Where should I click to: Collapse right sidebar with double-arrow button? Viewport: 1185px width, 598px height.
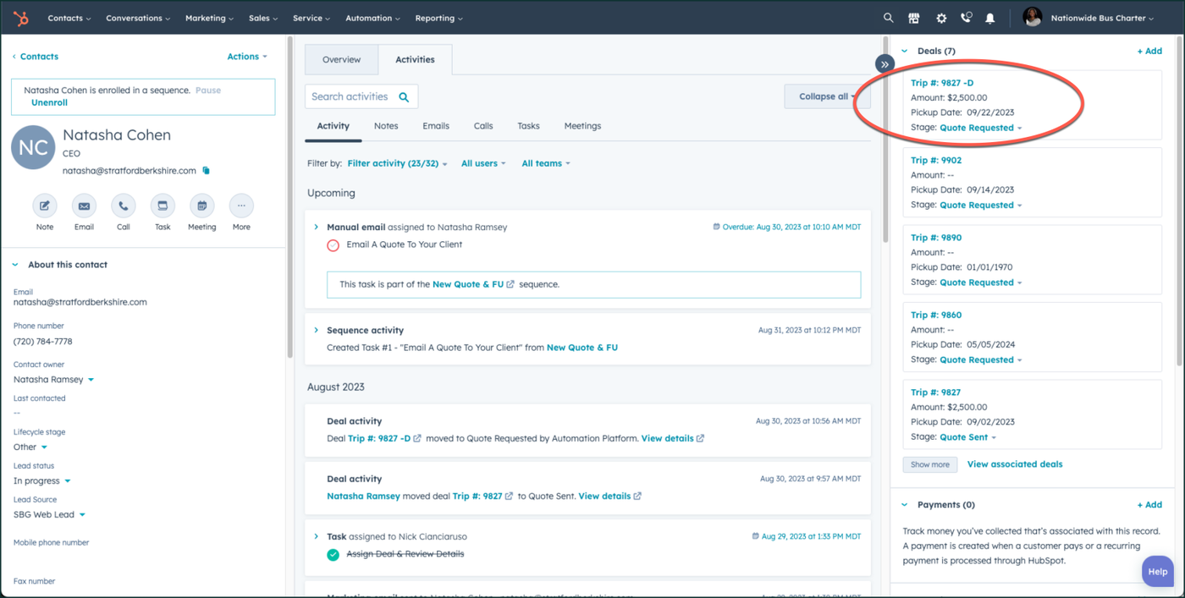[x=885, y=63]
